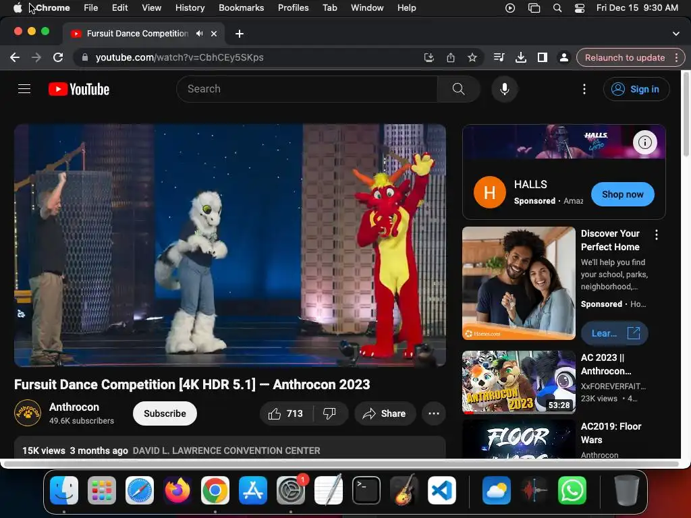Open Chrome three-dot menu beside Relaunch
The height and width of the screenshot is (518, 691).
(676, 57)
